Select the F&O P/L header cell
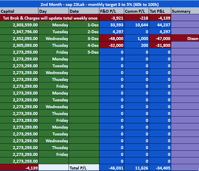This screenshot has width=199, height=171. click(x=111, y=11)
